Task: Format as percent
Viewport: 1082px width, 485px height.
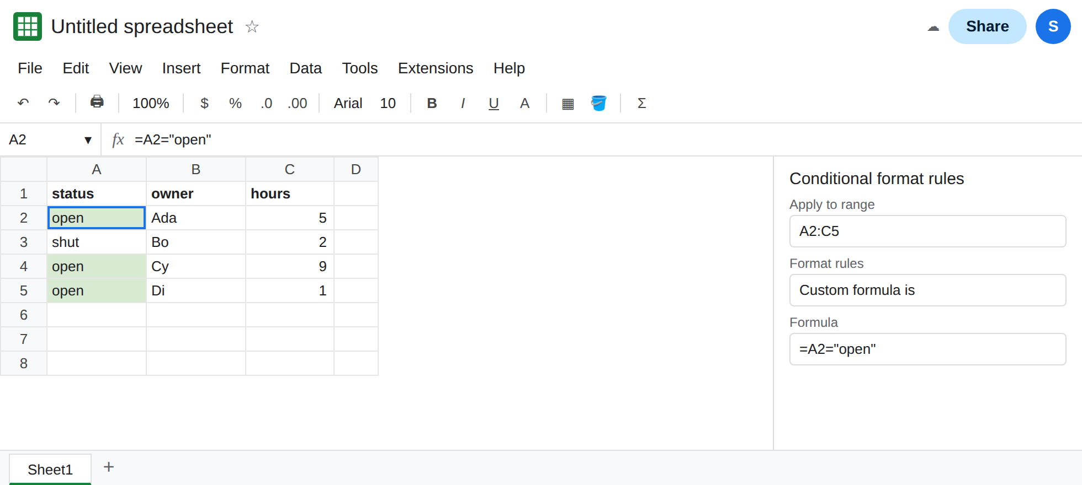Action: 235,103
